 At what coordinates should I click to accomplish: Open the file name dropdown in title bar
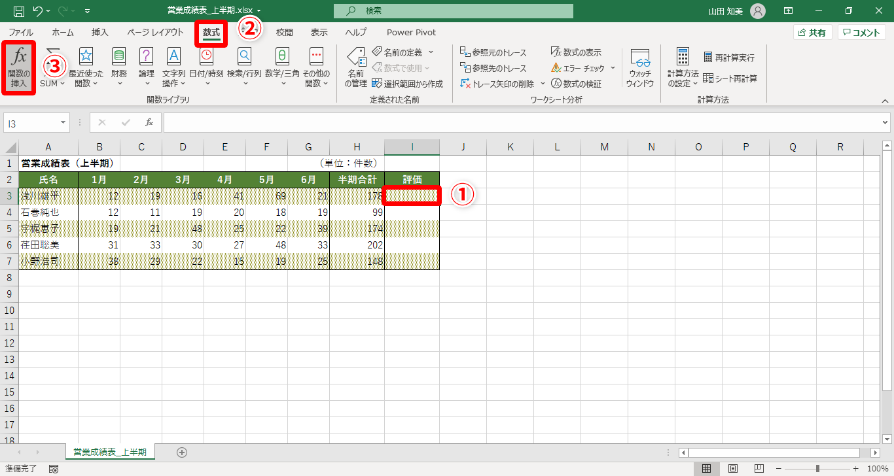click(x=259, y=11)
